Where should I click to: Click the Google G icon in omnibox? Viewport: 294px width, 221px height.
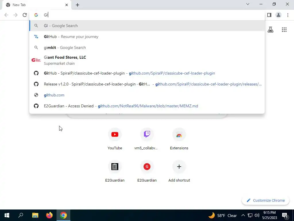[x=36, y=15]
